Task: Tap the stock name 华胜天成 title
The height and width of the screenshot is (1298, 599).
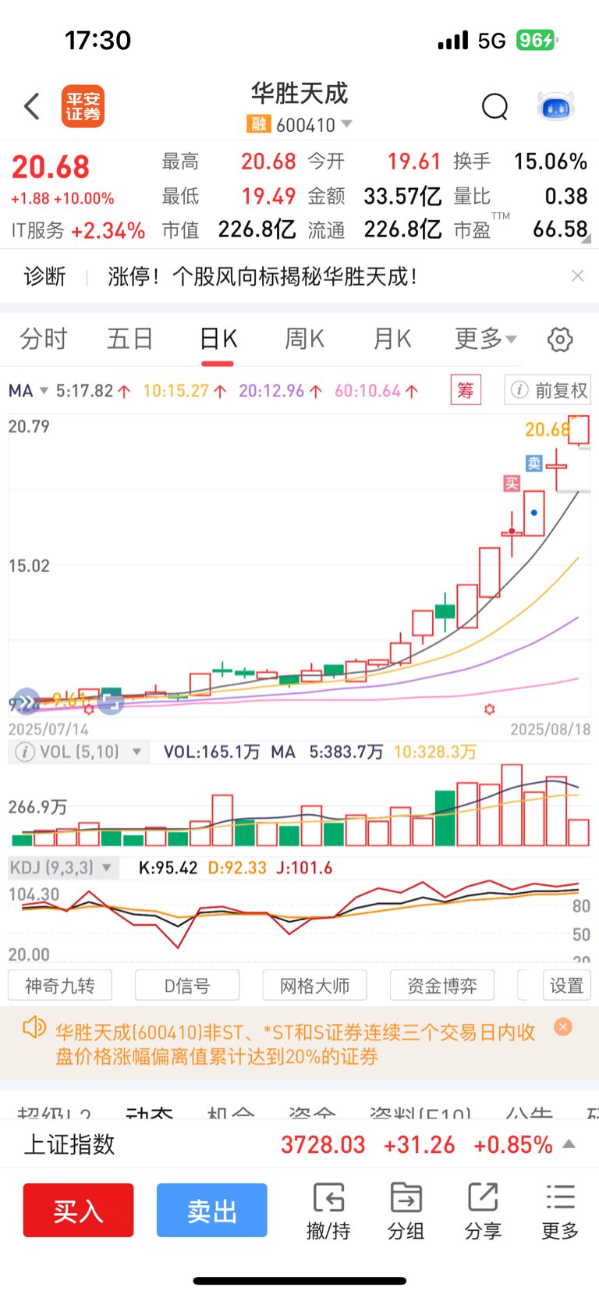Action: 299,94
